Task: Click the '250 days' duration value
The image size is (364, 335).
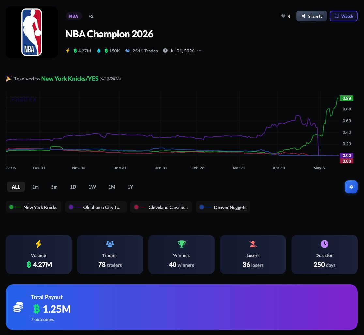Action: pyautogui.click(x=324, y=265)
